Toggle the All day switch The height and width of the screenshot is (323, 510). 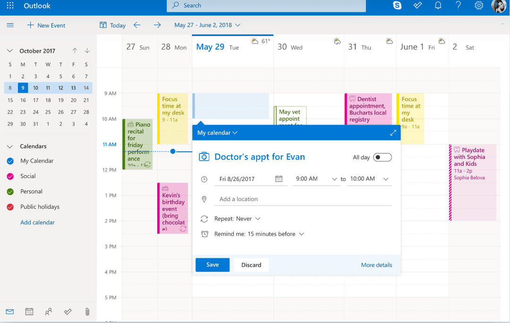[x=382, y=157]
